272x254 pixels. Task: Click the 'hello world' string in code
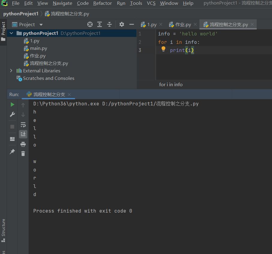click(198, 34)
